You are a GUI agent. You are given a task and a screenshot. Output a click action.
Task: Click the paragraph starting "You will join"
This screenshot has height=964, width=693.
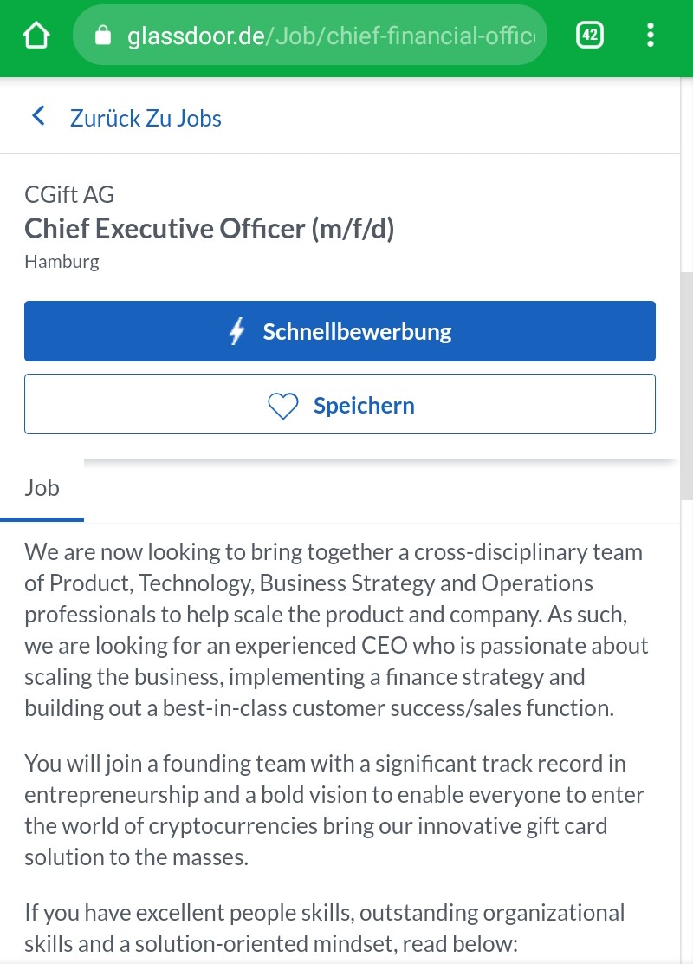[x=336, y=810]
